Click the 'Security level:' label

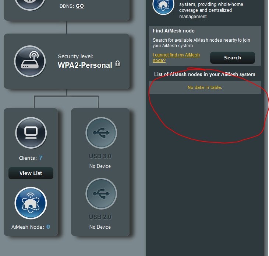tap(76, 56)
